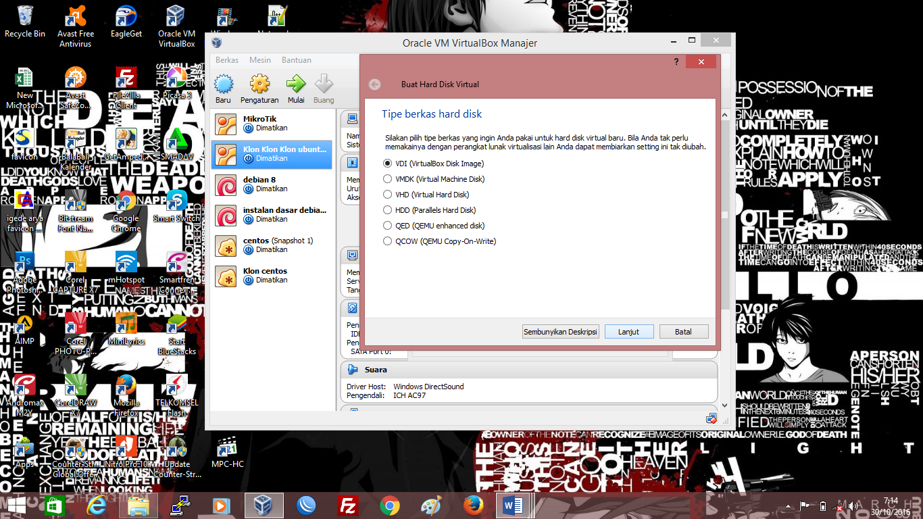Viewport: 923px width, 519px height.
Task: Choose QED (QEMU enhanced disk) option
Action: [x=434, y=226]
